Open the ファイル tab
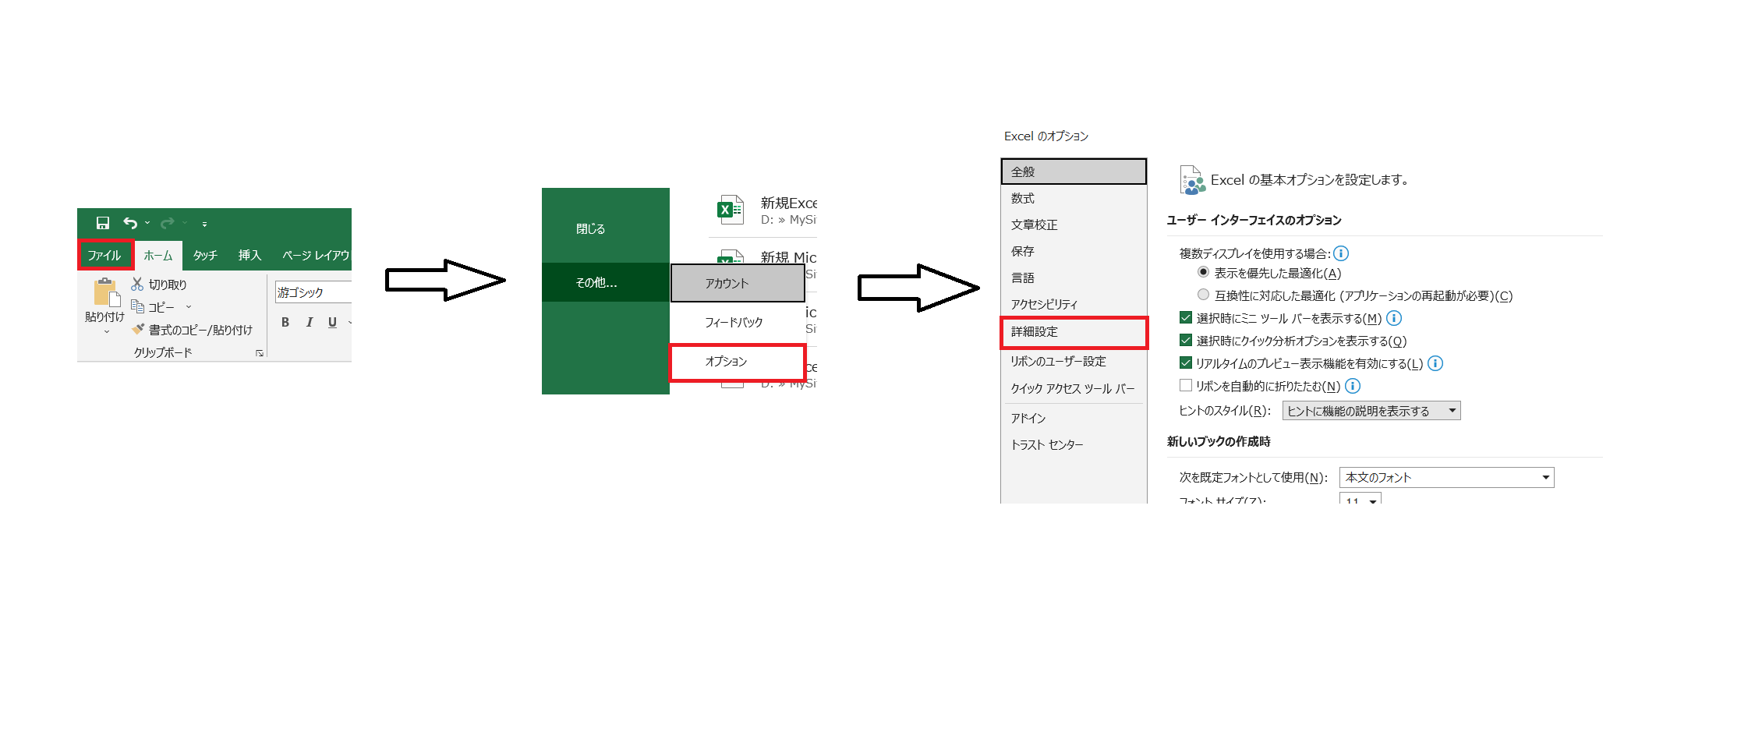 105,255
